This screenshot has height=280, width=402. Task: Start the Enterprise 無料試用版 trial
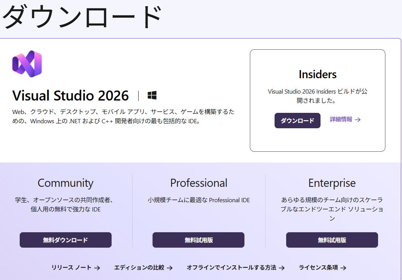332,240
